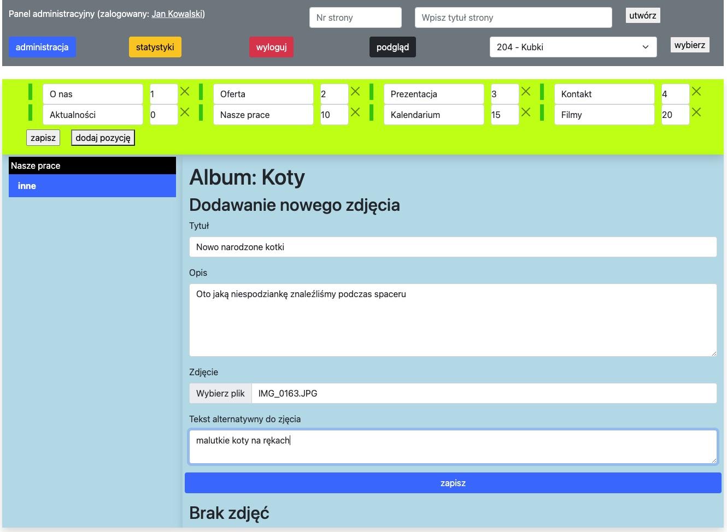Delete the 'Kalendarium' menu item
The width and height of the screenshot is (727, 532).
[526, 113]
